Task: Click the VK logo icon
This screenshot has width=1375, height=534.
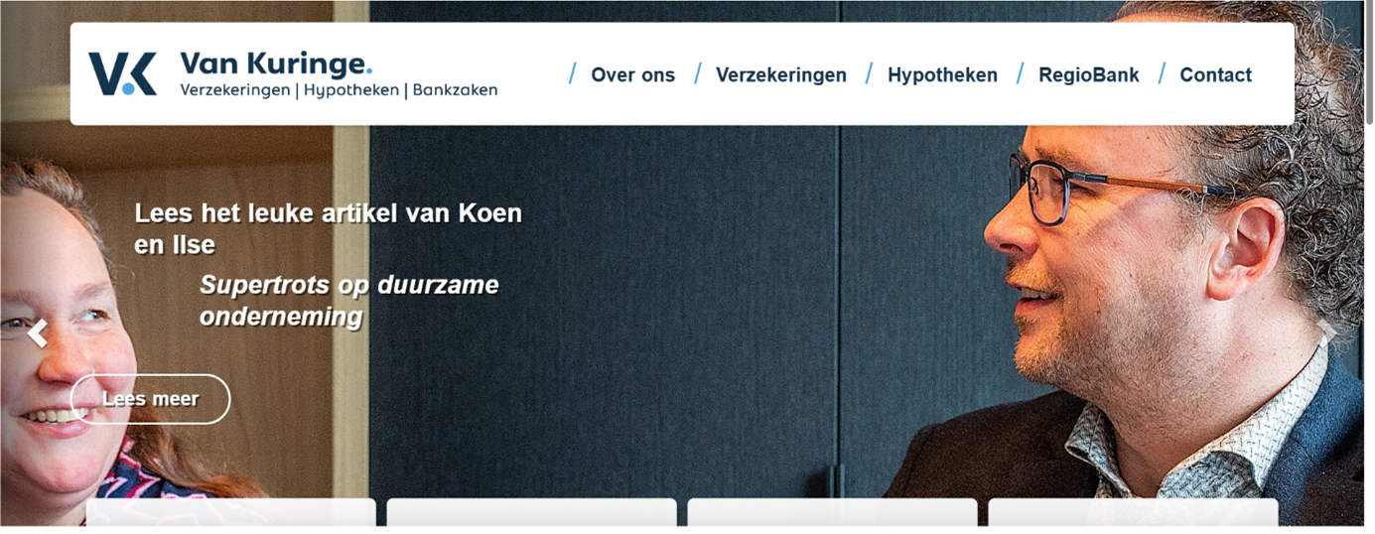Action: point(123,74)
